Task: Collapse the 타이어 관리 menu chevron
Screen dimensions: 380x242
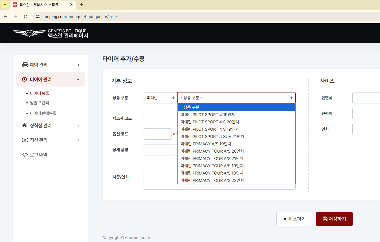Action: pos(78,80)
